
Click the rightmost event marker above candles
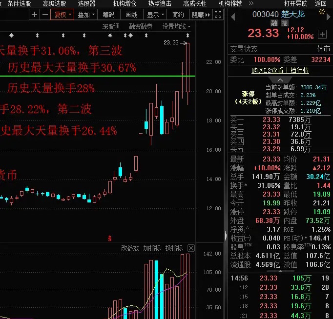(x=187, y=35)
